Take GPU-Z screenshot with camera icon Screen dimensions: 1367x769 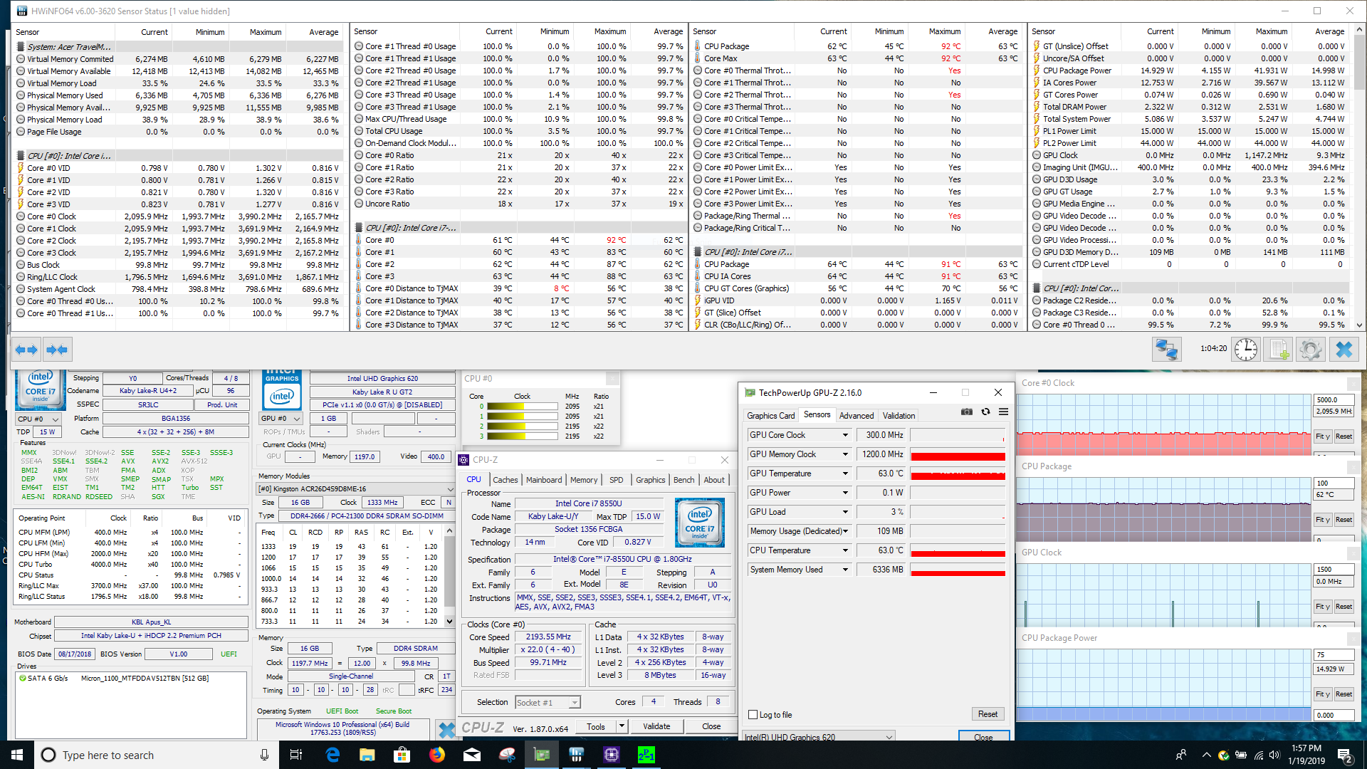click(967, 412)
